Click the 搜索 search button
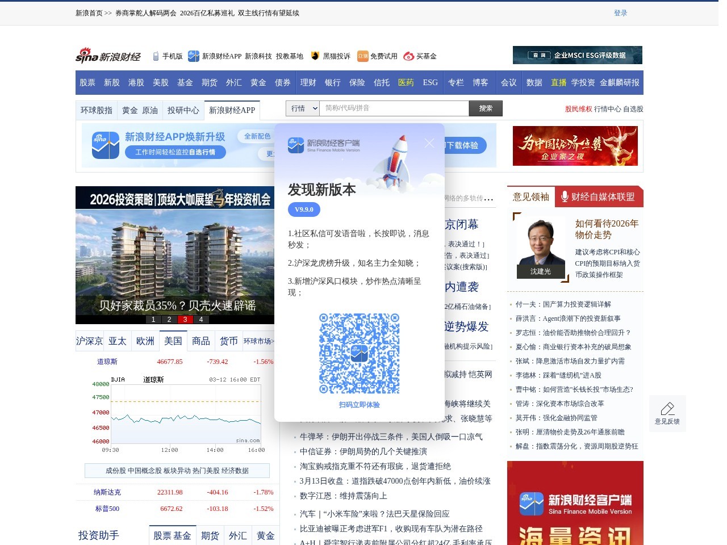Image resolution: width=727 pixels, height=545 pixels. [x=486, y=108]
